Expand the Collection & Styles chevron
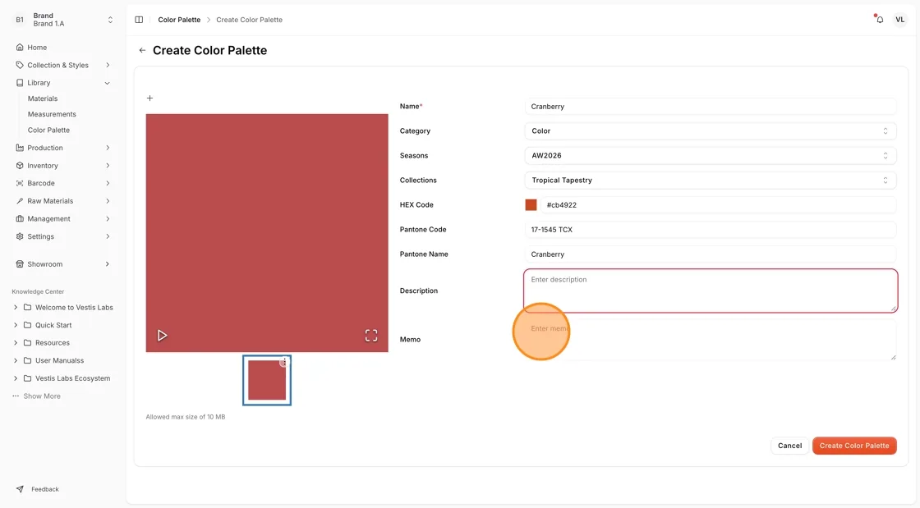The height and width of the screenshot is (508, 920). [108, 65]
